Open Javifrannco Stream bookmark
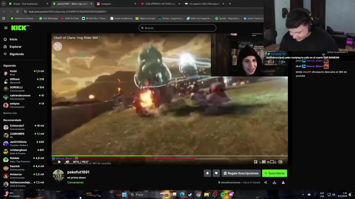 (x=23, y=19)
